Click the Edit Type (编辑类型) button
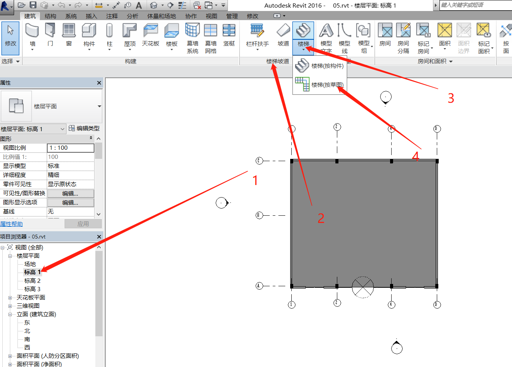Image resolution: width=512 pixels, height=367 pixels. (x=84, y=129)
